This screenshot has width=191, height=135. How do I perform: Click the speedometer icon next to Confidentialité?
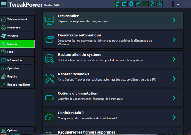[x=49, y=117]
